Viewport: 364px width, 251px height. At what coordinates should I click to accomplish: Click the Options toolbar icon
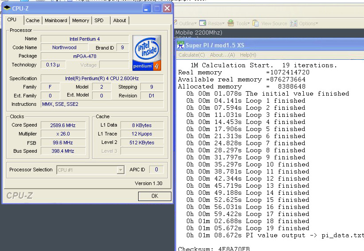294,23
